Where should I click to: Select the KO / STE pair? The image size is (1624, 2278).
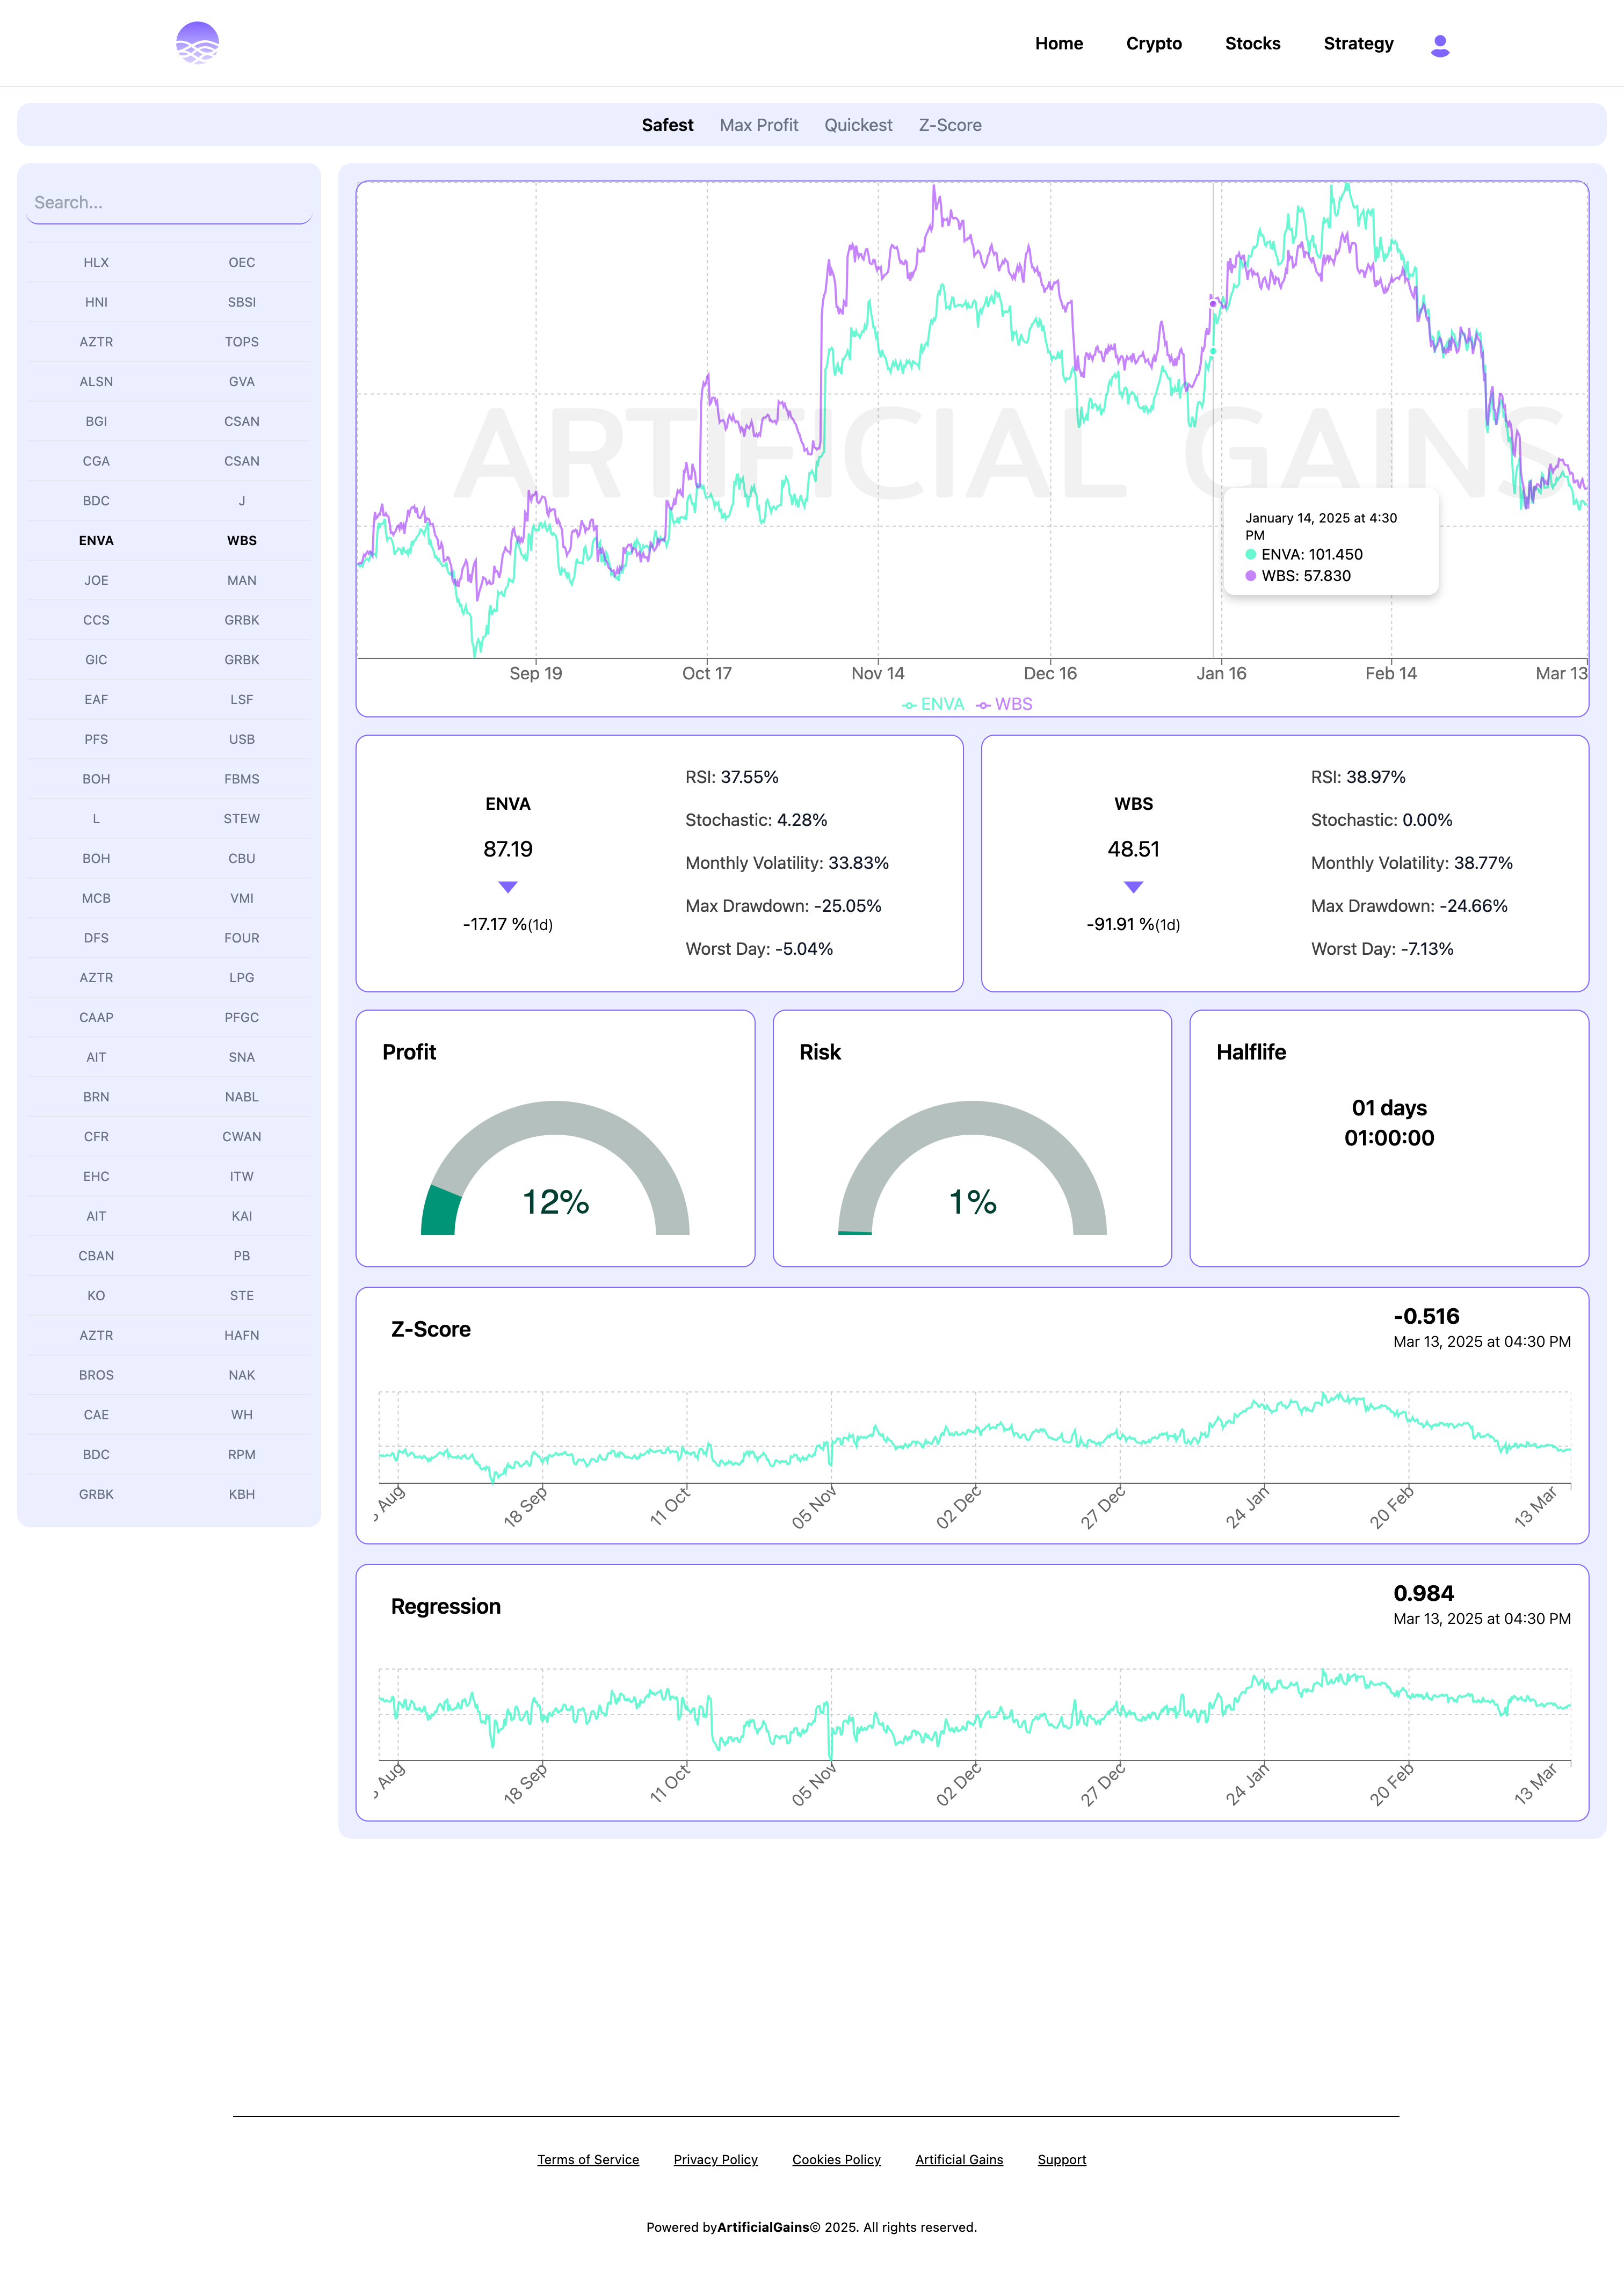[169, 1295]
